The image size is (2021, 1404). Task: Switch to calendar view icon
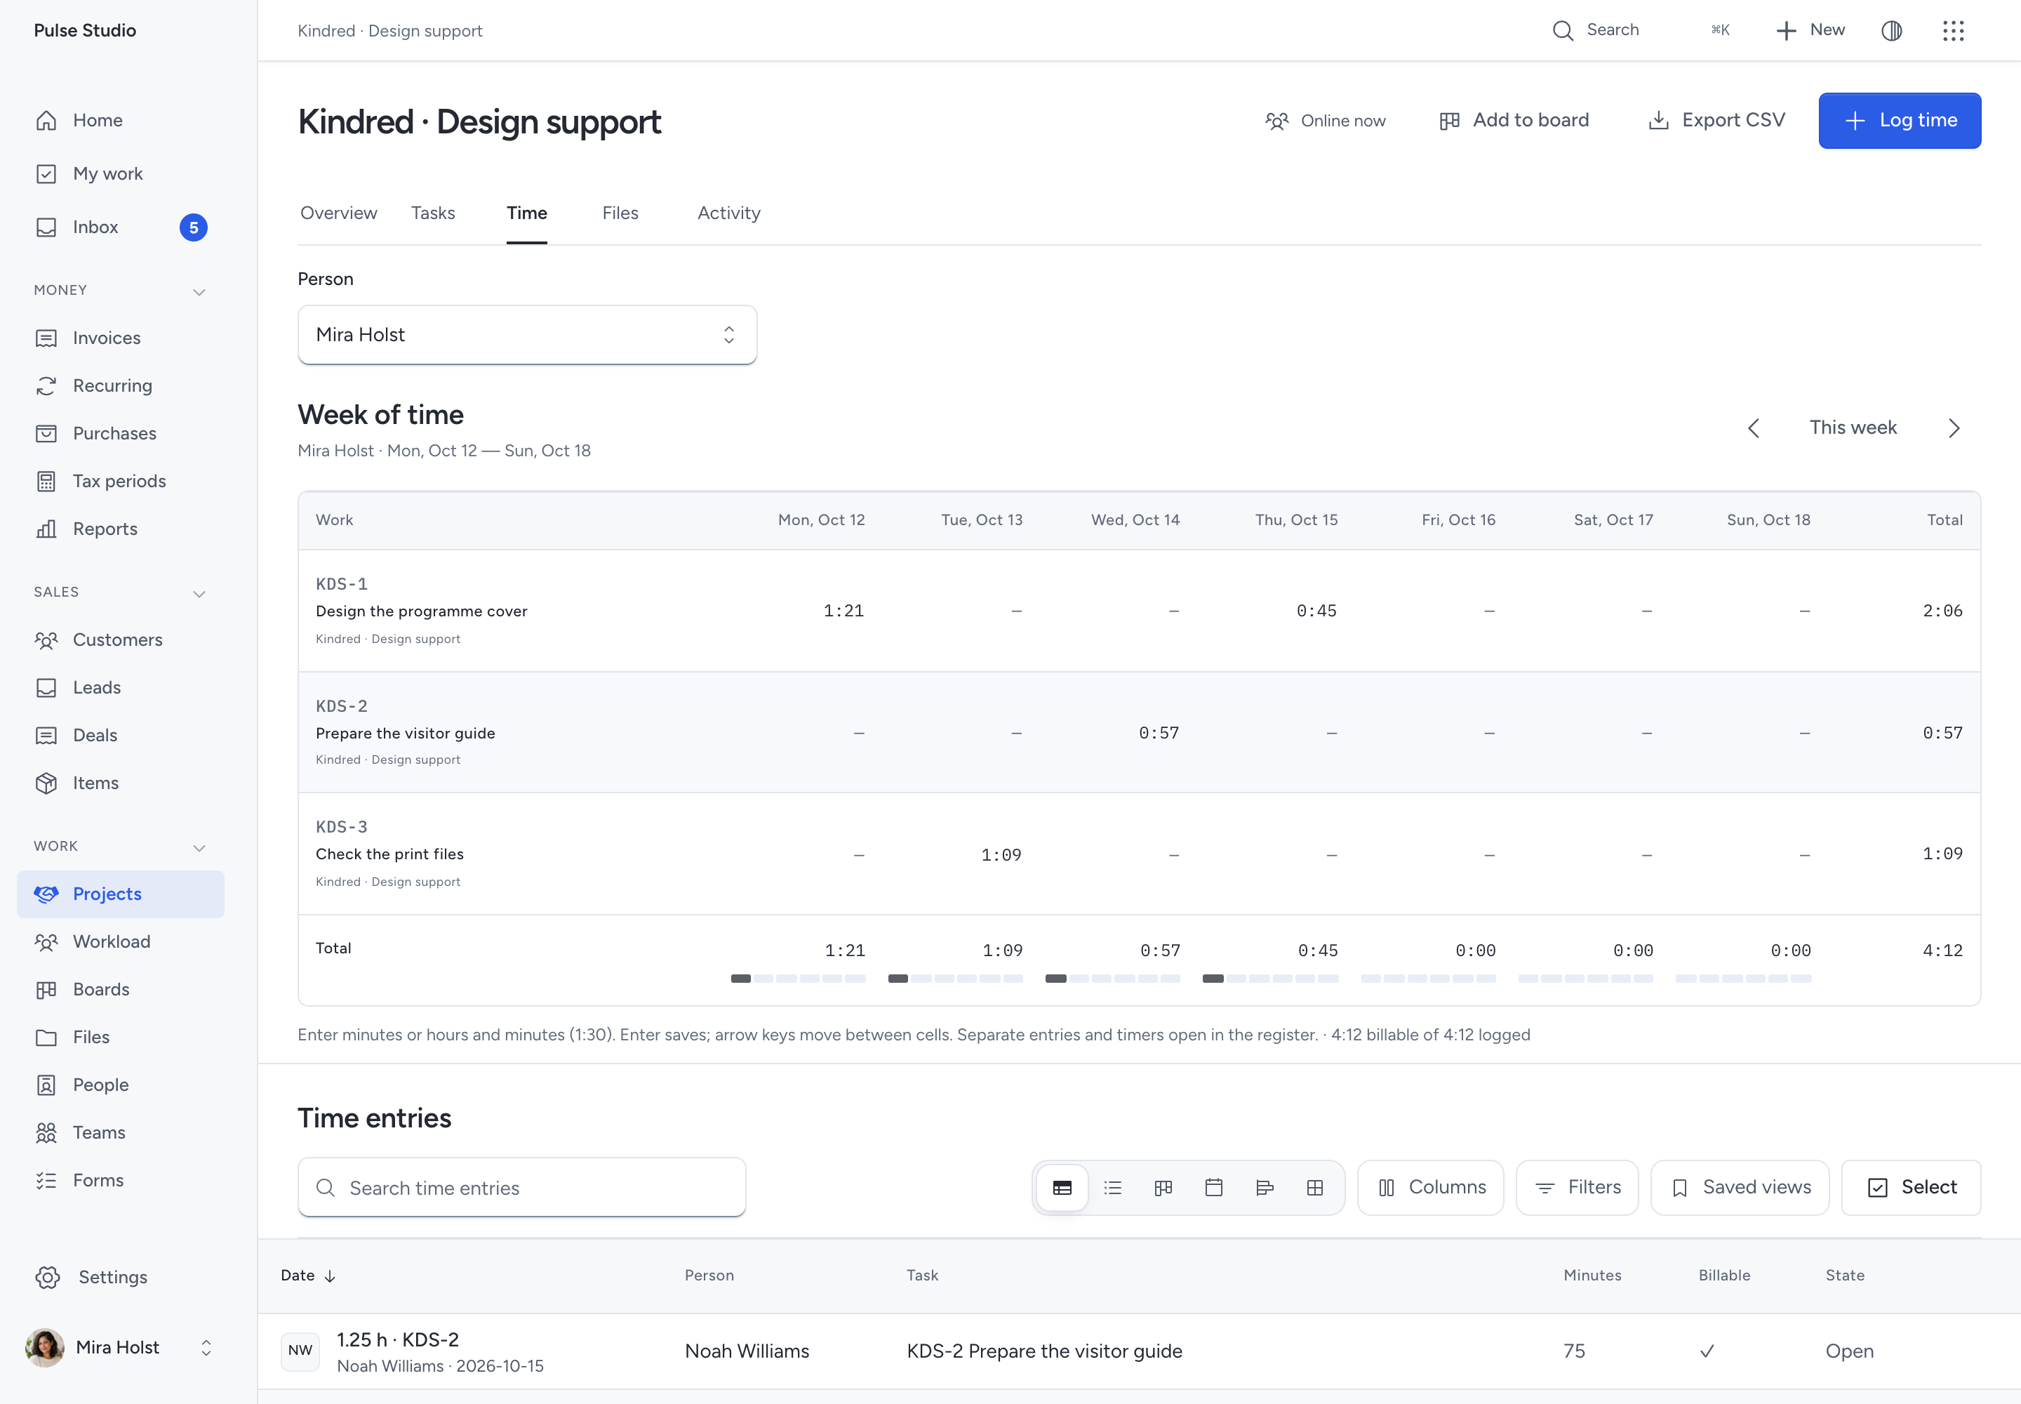coord(1214,1188)
